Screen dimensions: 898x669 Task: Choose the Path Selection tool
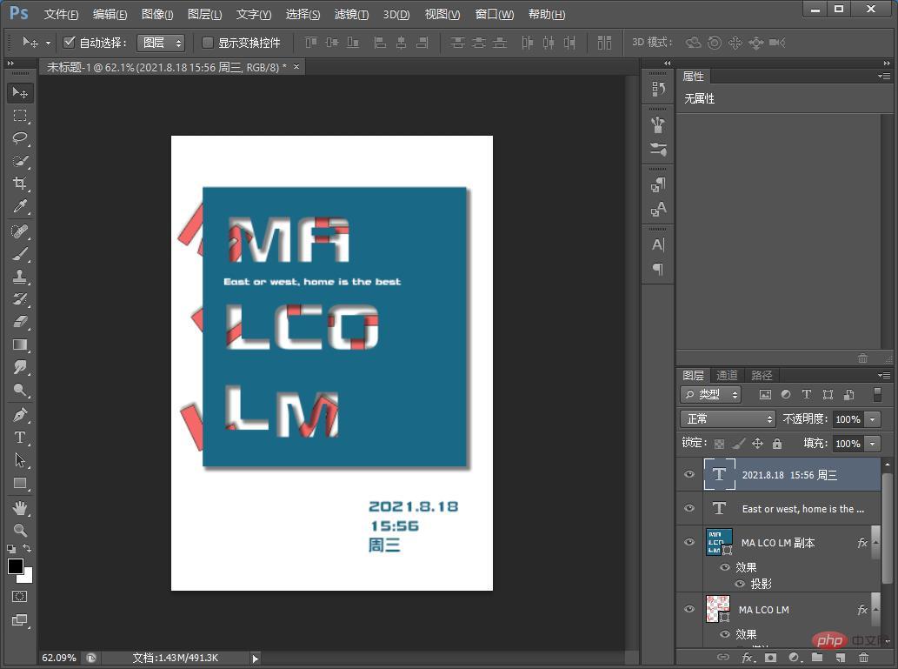point(20,459)
